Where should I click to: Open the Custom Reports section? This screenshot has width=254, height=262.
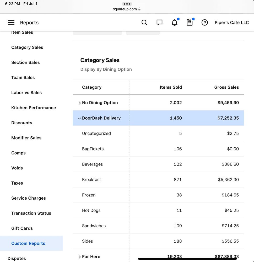click(28, 243)
